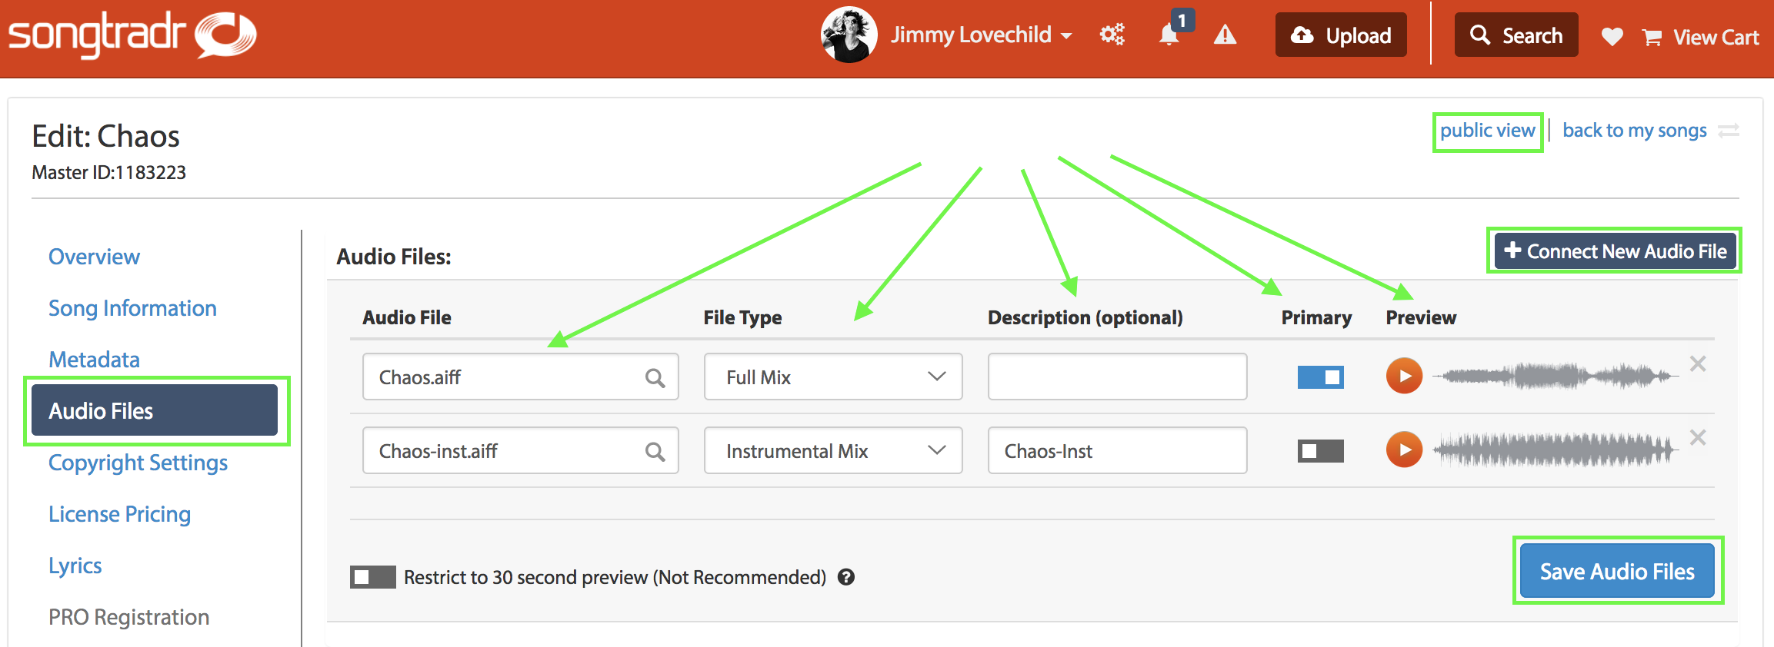
Task: Click the songtradr logo
Action: [132, 35]
